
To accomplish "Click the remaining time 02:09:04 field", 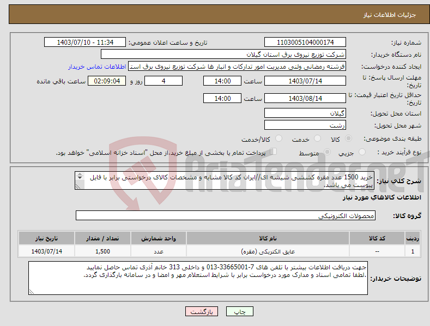I will click(107, 81).
